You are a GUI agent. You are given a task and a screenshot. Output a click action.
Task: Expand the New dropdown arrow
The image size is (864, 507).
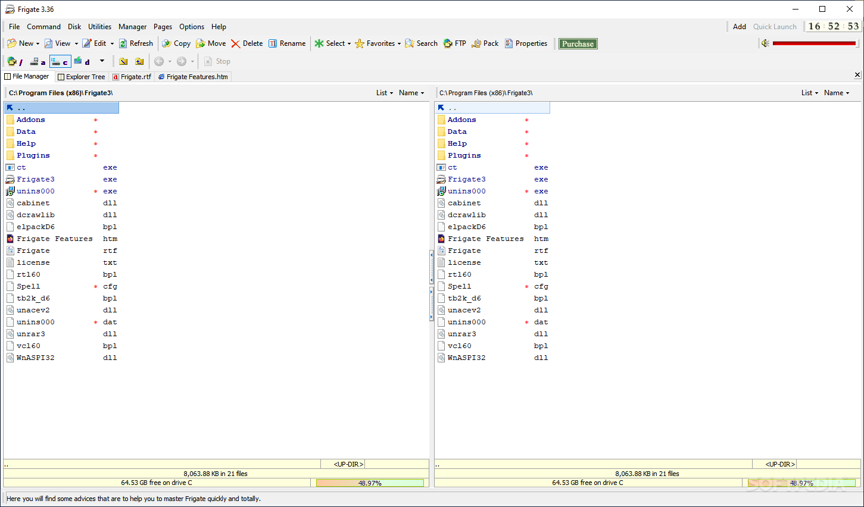coord(38,43)
